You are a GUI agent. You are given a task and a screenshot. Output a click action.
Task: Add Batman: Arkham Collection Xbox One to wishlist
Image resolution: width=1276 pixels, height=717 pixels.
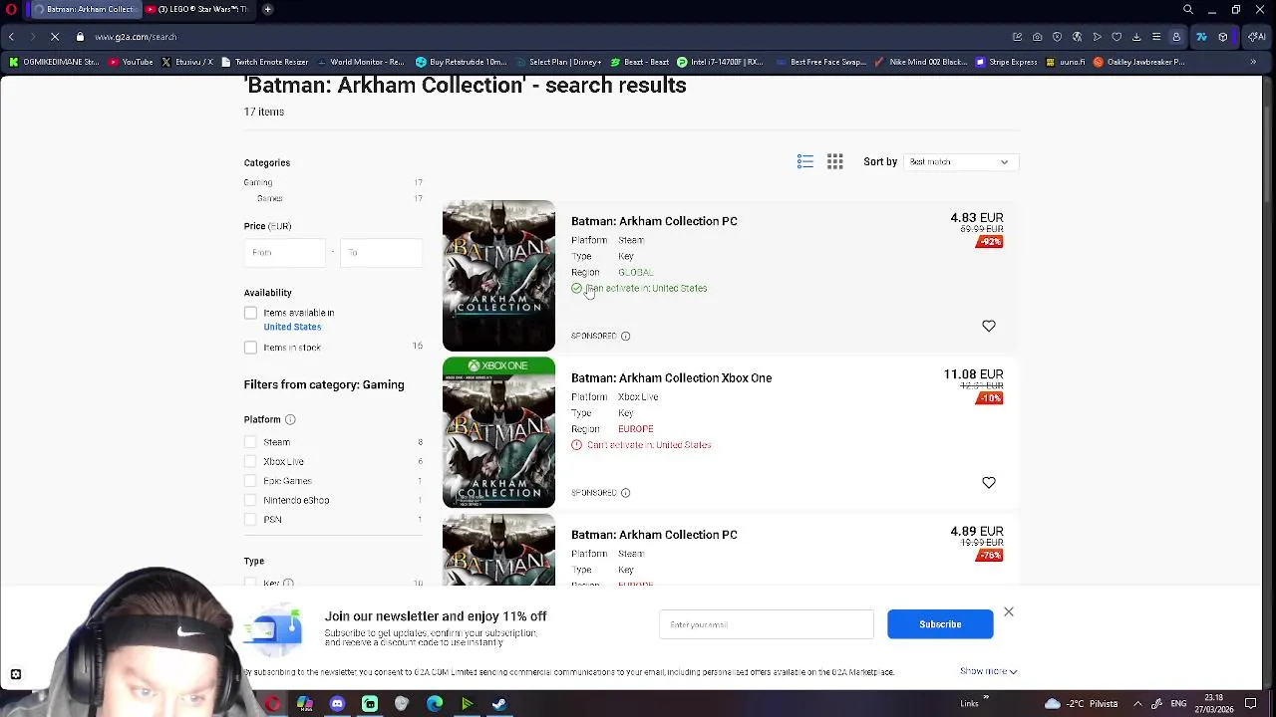989,483
